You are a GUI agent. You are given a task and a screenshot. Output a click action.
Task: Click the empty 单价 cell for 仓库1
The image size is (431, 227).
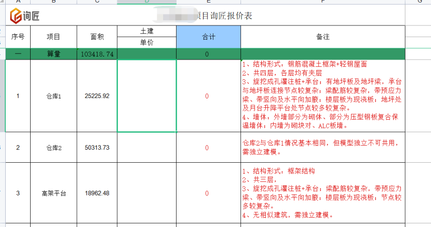146,96
